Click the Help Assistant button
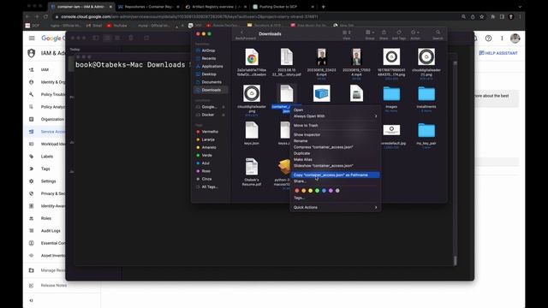Viewport: 548px width, 308px height. 498,53
